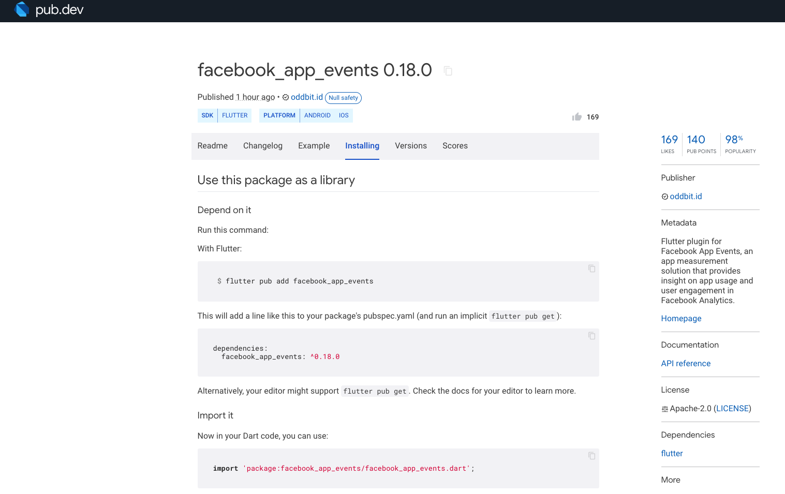Click the 98% popularity score

[x=740, y=144]
